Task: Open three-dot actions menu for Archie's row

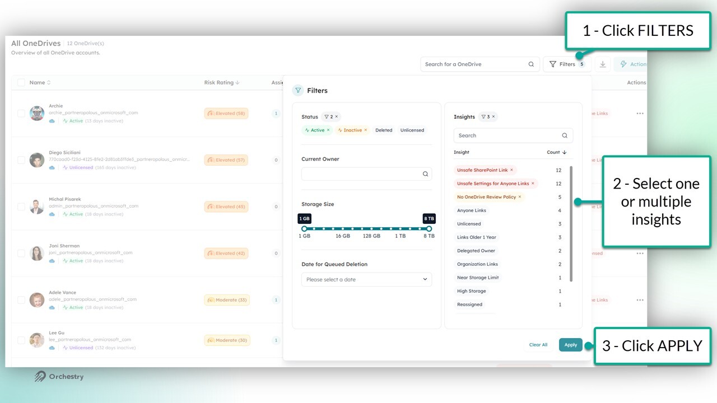Action: click(640, 113)
